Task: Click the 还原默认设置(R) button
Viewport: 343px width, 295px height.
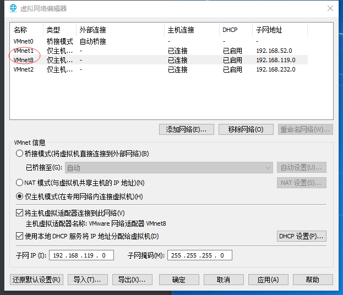Action: (36, 280)
